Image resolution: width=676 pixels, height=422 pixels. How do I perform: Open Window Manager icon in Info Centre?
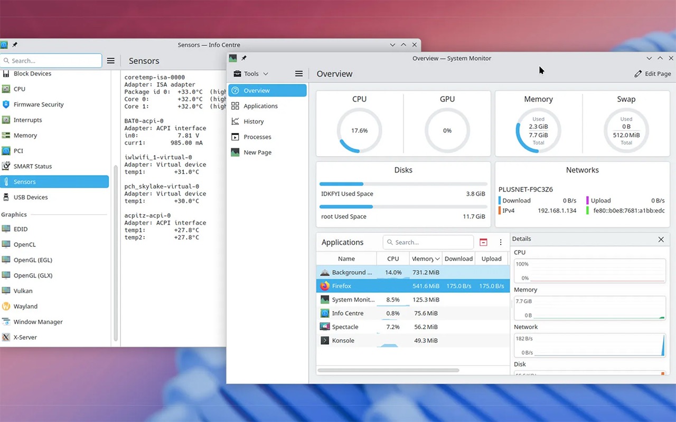point(6,322)
